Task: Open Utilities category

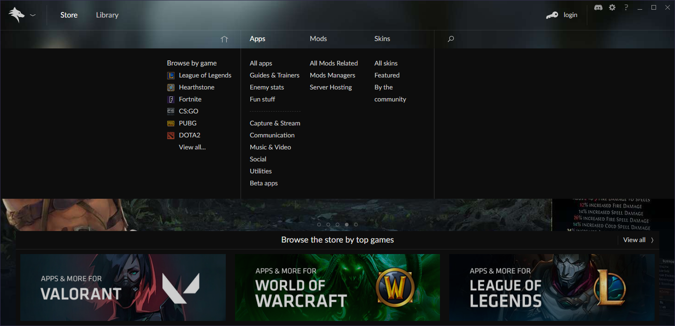Action: [x=261, y=171]
